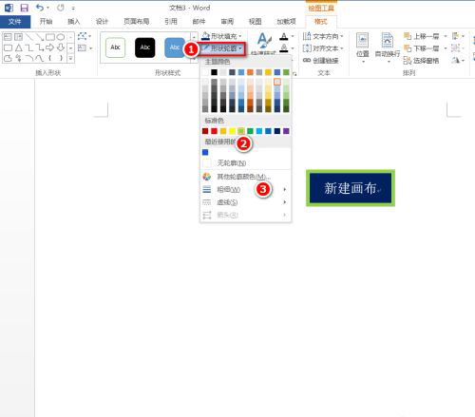The height and width of the screenshot is (417, 475).
Task: Pick purple from standard colors row
Action: point(286,131)
